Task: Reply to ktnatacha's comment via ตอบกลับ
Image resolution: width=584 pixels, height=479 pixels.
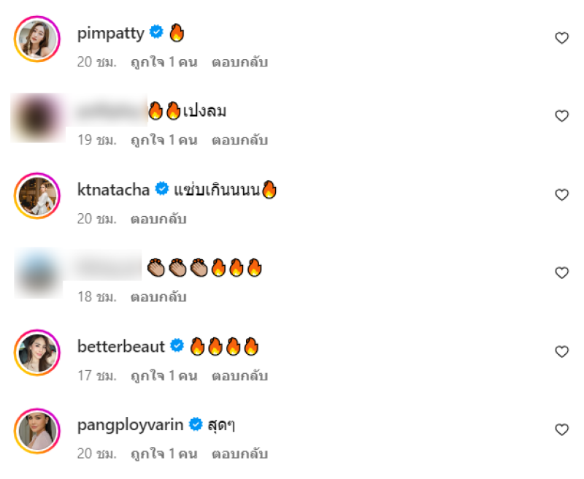Action: coord(158,218)
